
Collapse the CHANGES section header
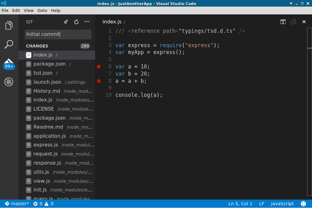(x=37, y=46)
